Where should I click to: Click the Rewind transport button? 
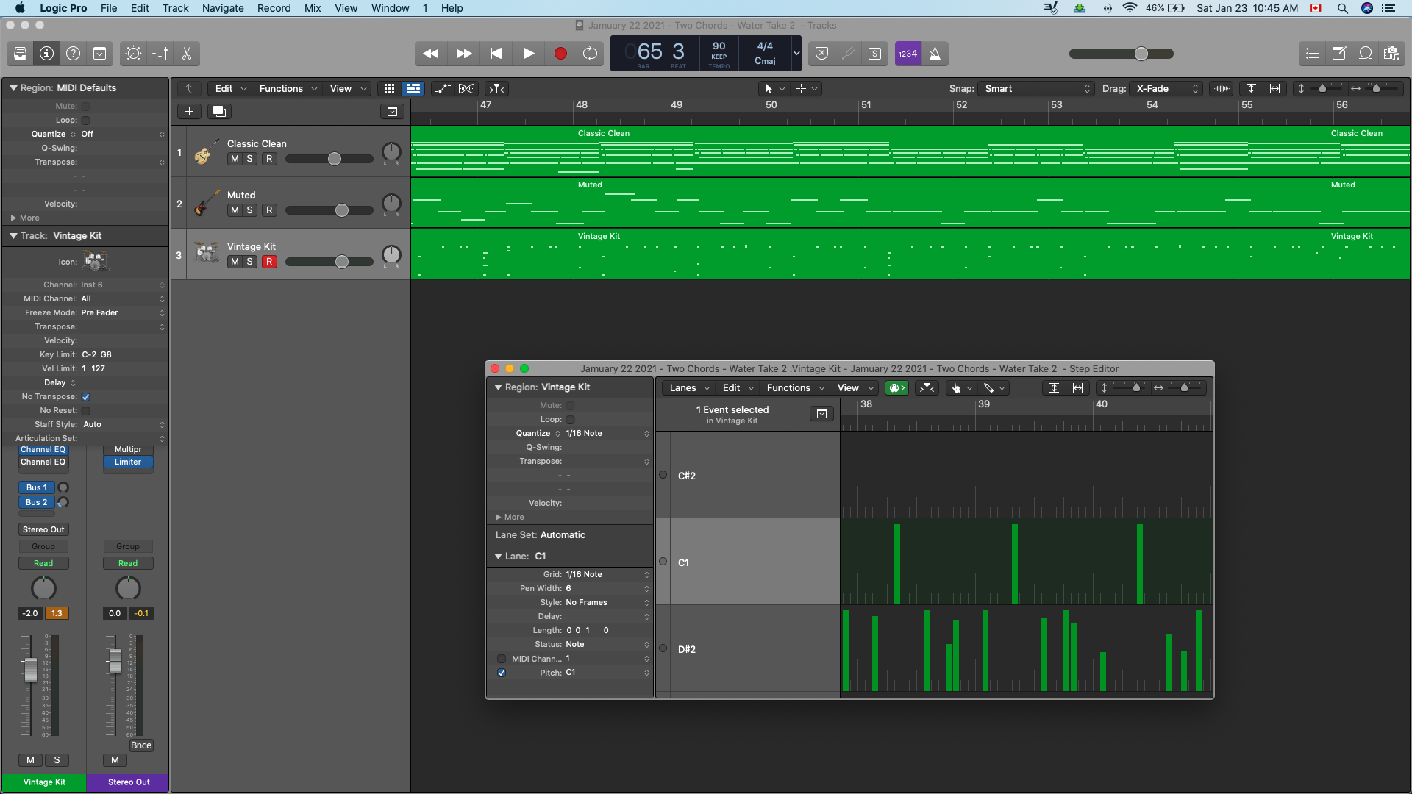431,54
